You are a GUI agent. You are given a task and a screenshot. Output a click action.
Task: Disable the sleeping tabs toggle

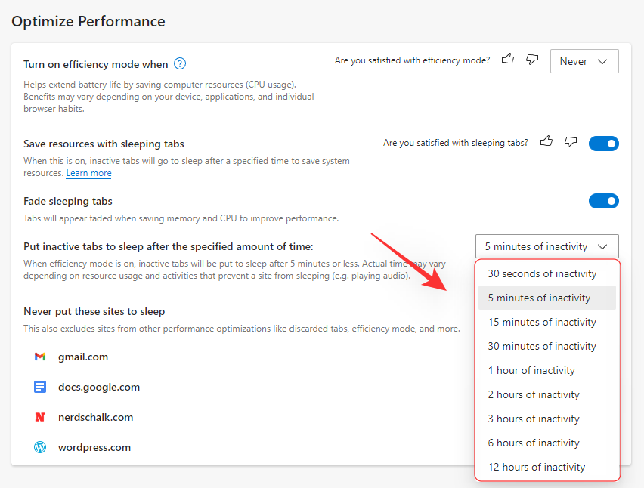(604, 143)
